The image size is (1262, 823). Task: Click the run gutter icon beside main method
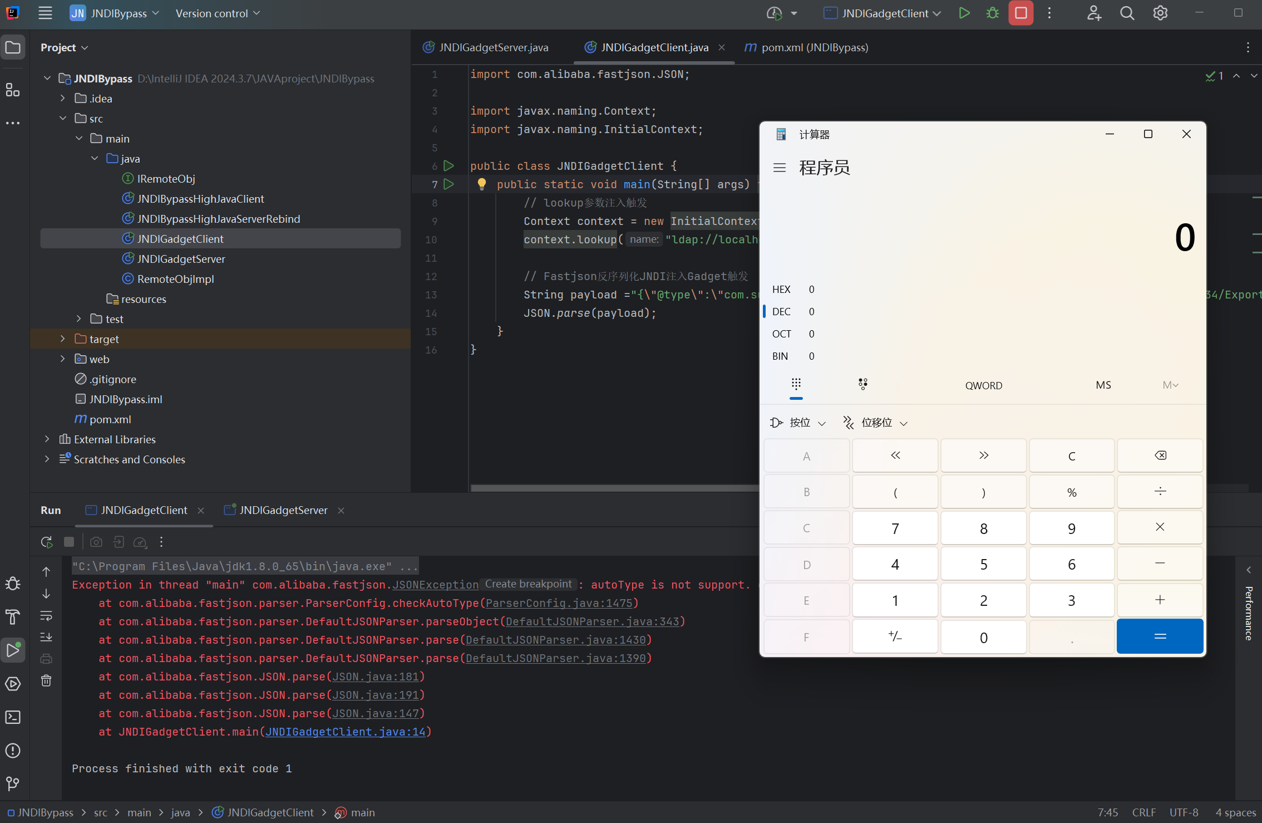click(448, 184)
